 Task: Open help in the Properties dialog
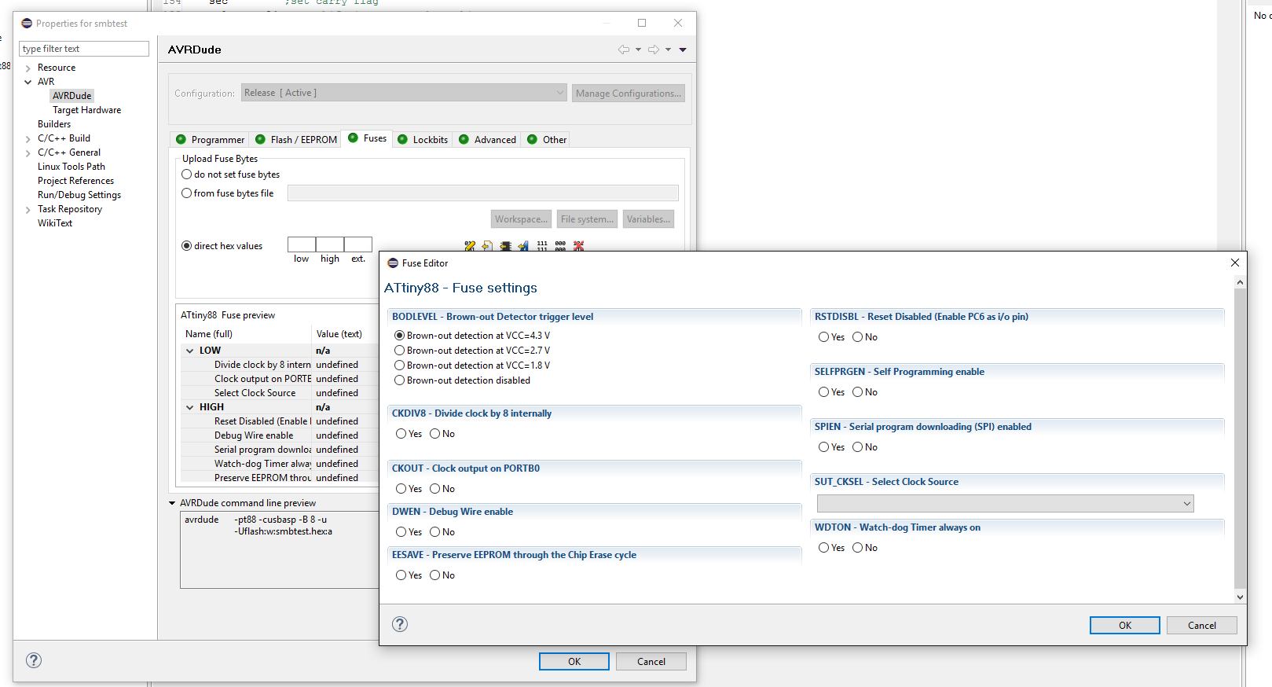point(34,660)
